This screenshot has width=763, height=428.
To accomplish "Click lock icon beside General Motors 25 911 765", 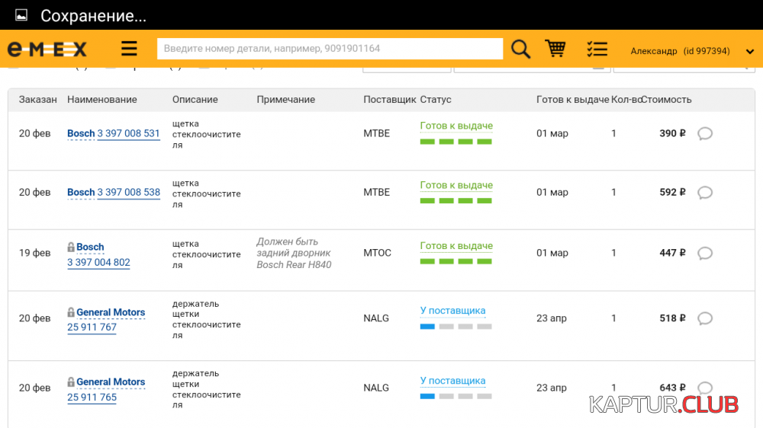I will click(71, 382).
